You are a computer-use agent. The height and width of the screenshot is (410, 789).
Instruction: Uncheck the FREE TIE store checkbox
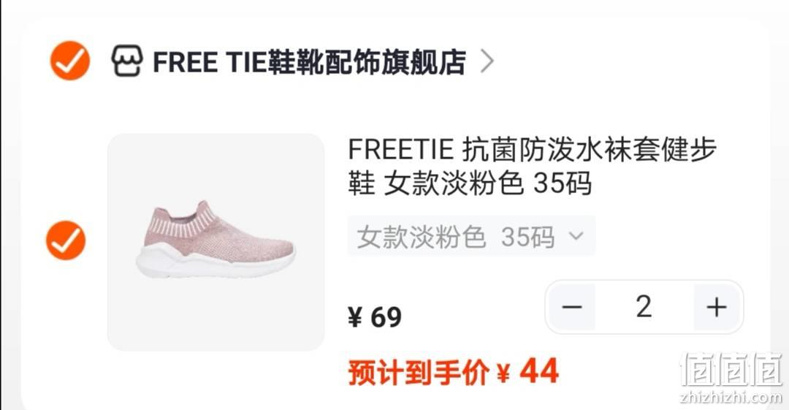click(70, 61)
